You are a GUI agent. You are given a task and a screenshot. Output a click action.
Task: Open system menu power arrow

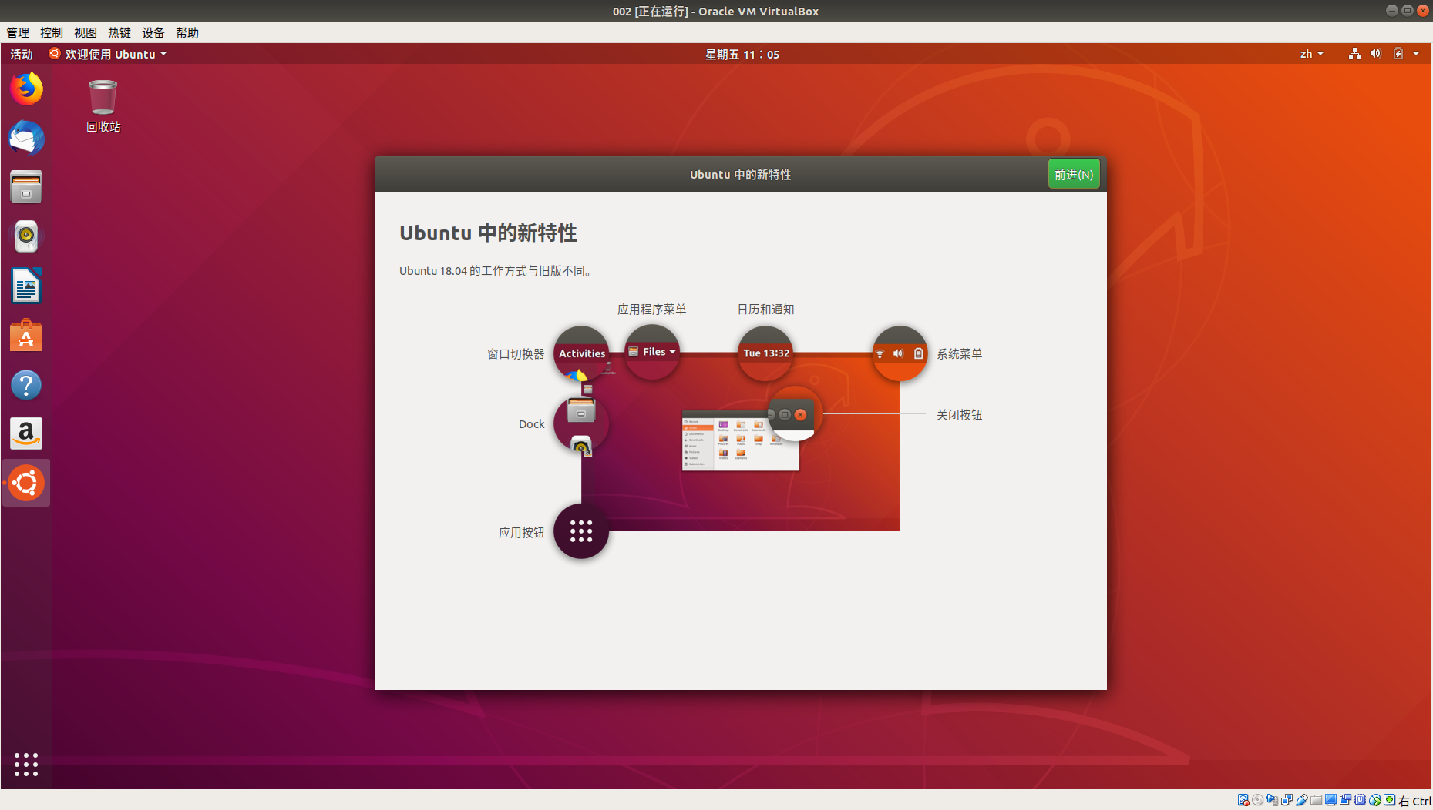tap(1416, 54)
